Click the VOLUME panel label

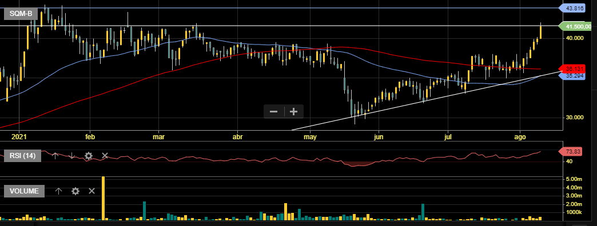(x=25, y=191)
